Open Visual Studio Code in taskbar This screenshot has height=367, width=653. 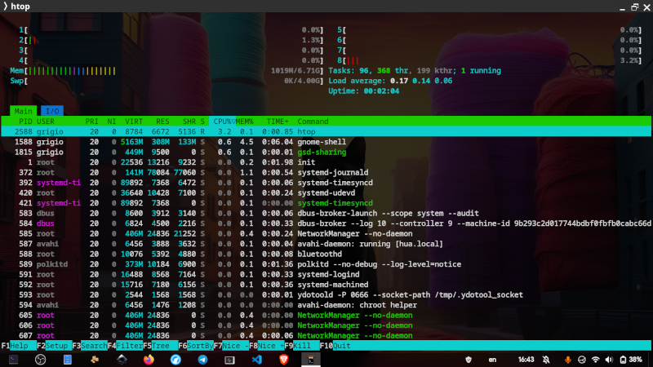pos(256,359)
